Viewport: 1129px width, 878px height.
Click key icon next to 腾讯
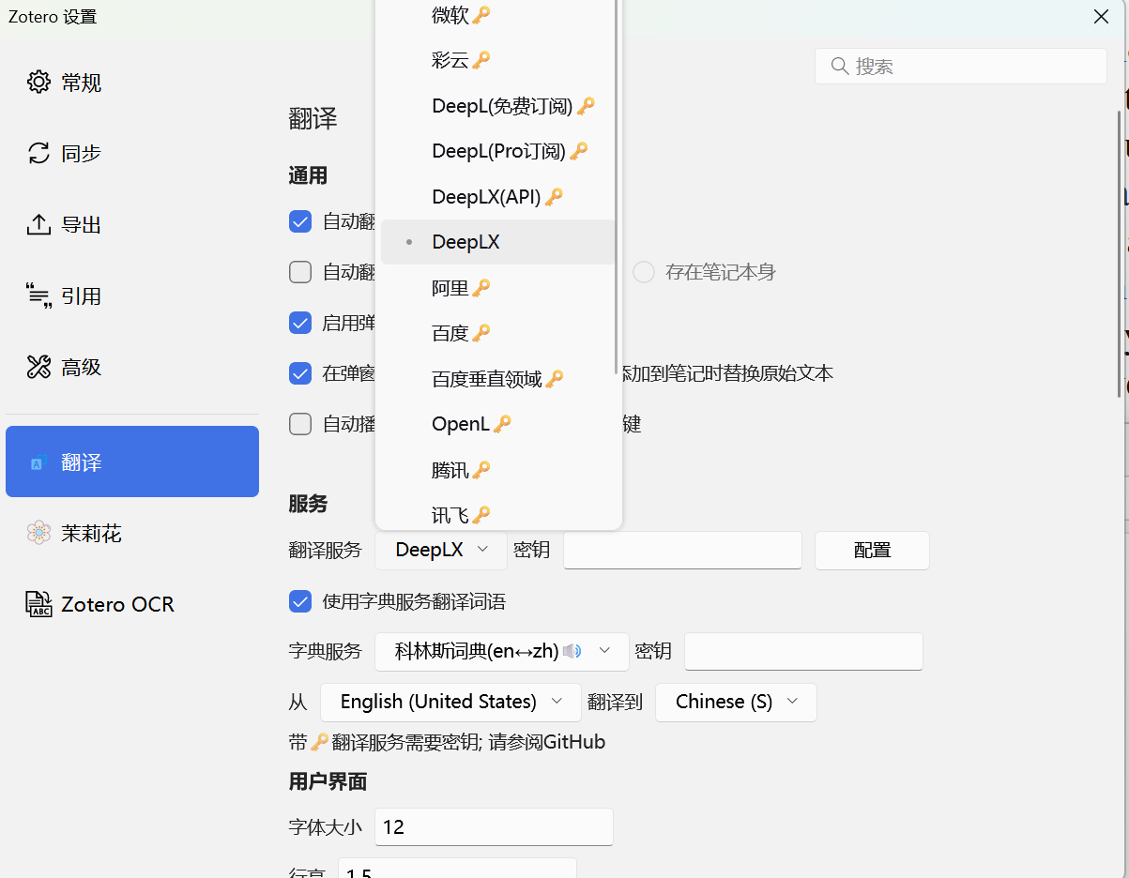point(481,470)
